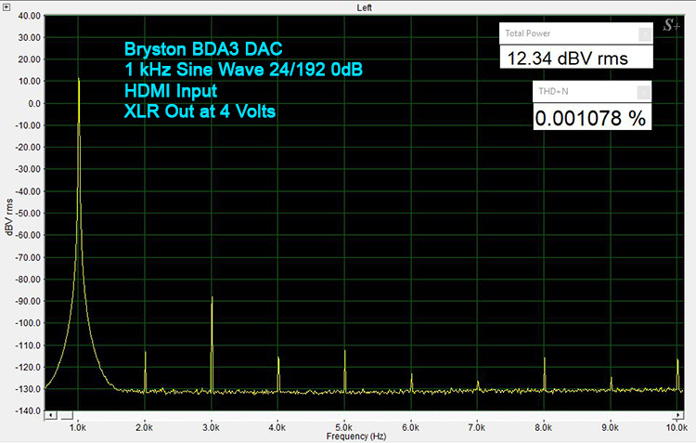This screenshot has height=443, width=696.
Task: Click the 3 kHz harmonic peak tip
Action: pyautogui.click(x=212, y=297)
